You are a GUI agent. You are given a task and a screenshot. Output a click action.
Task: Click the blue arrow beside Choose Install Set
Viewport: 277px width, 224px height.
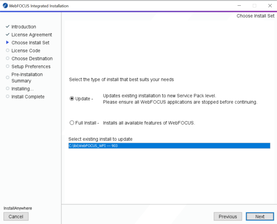point(7,42)
